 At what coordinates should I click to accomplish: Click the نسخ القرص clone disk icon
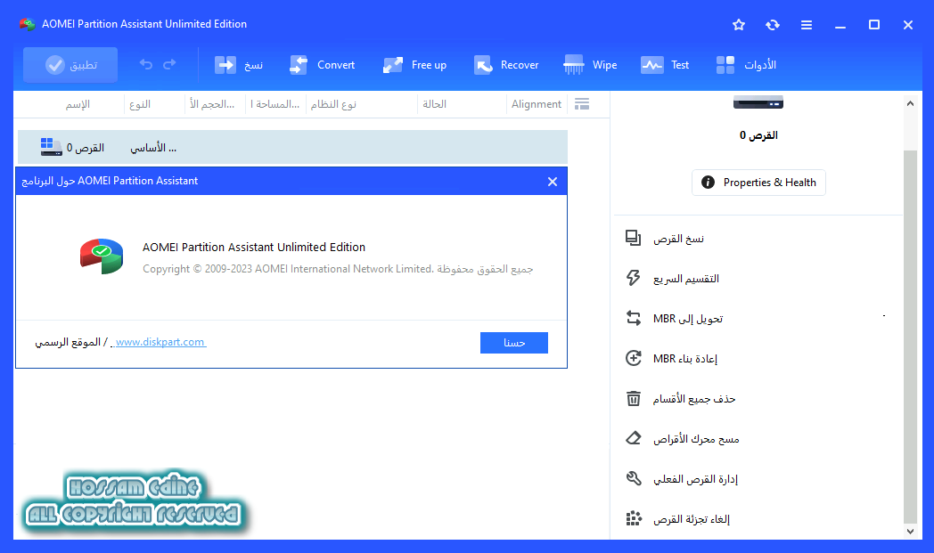point(633,238)
